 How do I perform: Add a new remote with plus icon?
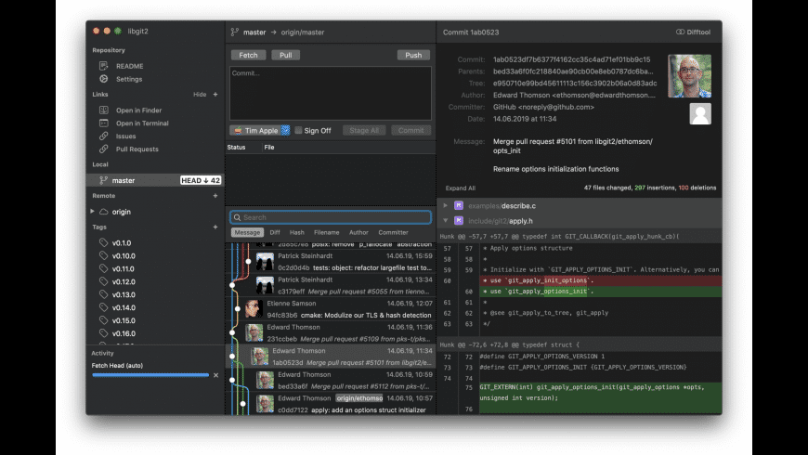tap(215, 196)
